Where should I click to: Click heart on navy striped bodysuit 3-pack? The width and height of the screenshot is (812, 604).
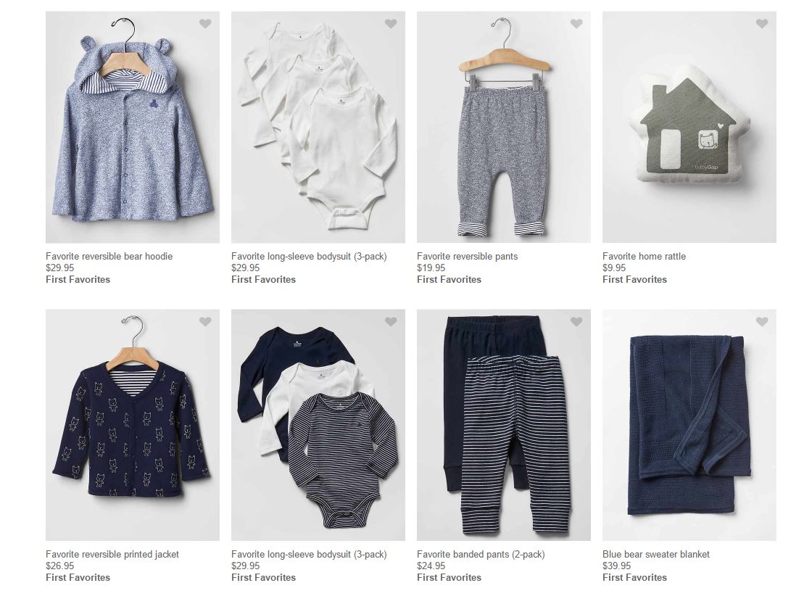pos(391,322)
